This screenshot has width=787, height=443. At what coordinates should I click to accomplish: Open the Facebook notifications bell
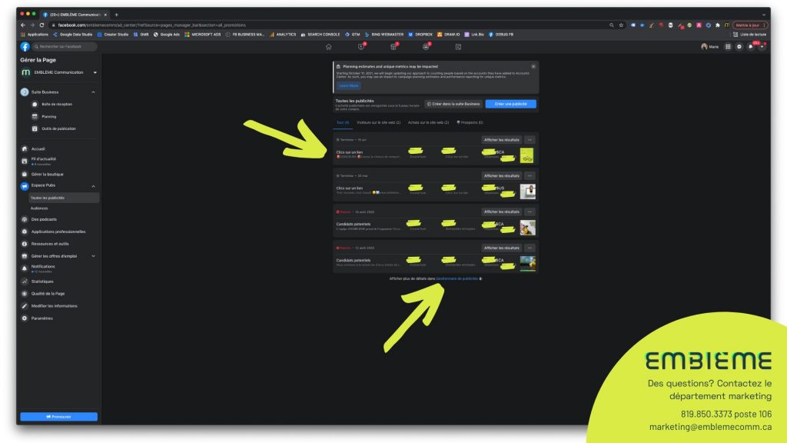(x=751, y=47)
